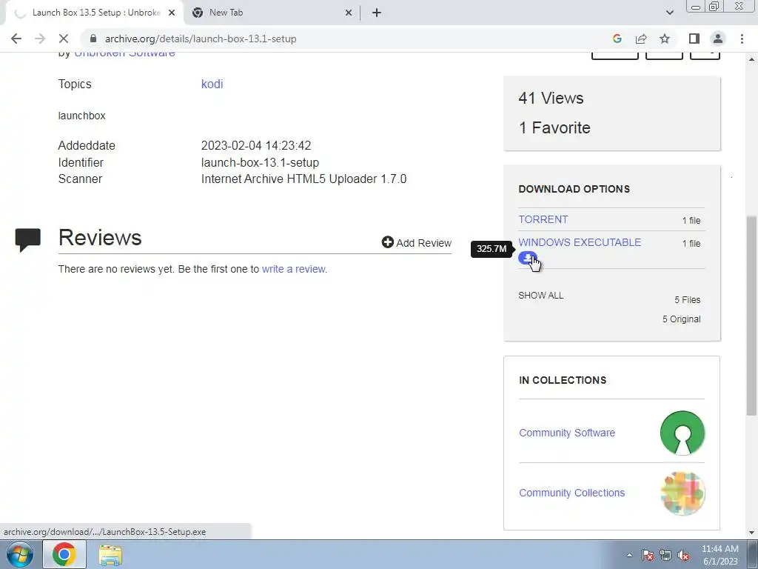758x569 pixels.
Task: Close the New Tab tab
Action: click(349, 13)
